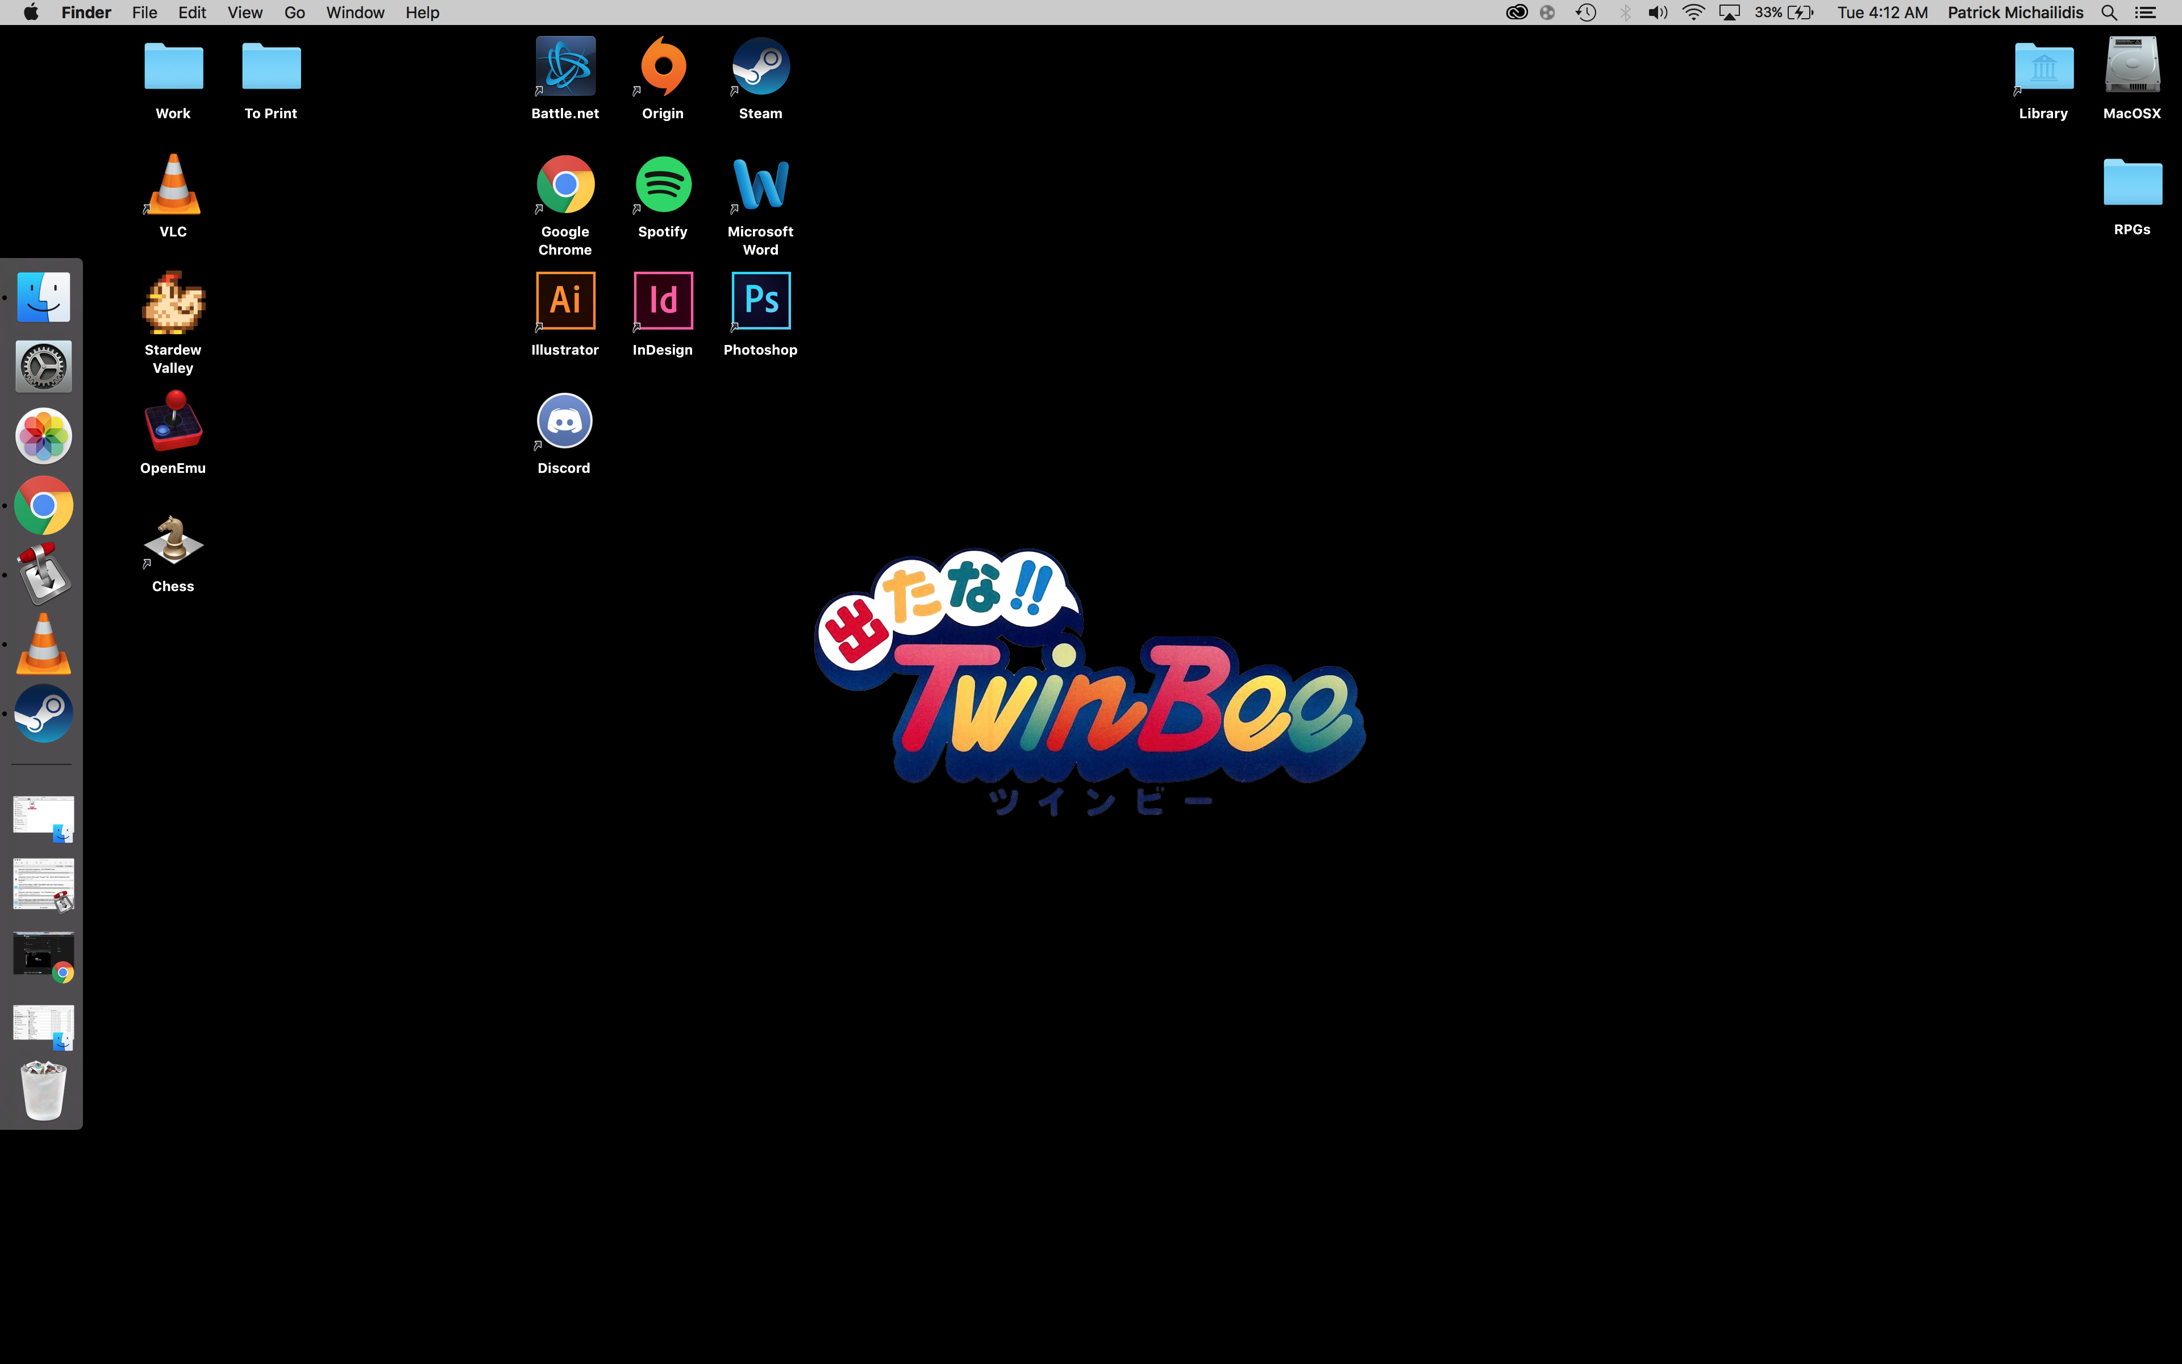This screenshot has width=2182, height=1364.
Task: Open the Wi-Fi status menu
Action: tap(1693, 13)
